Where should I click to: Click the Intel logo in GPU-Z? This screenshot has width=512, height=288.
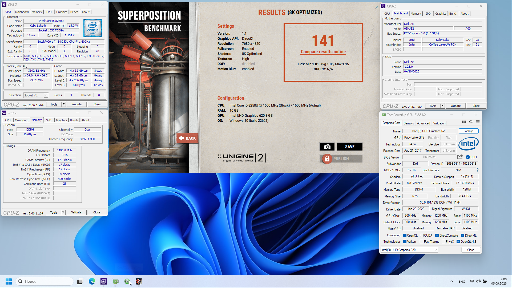pos(468,144)
